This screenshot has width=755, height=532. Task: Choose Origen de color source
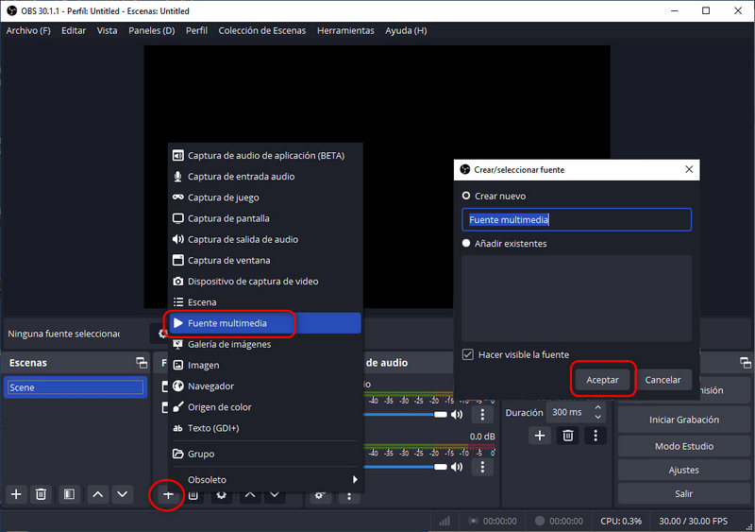[x=265, y=407]
